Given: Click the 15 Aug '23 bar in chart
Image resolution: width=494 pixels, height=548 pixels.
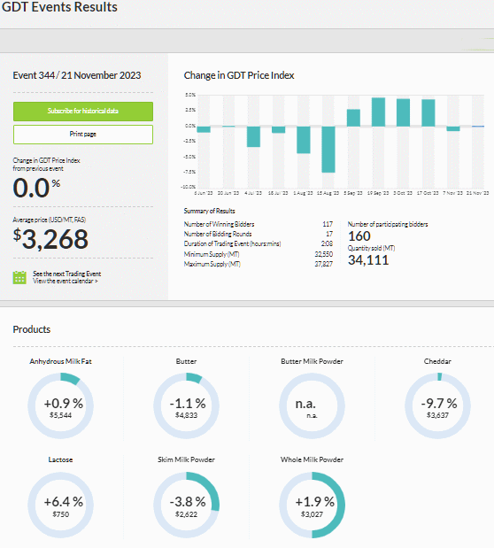Looking at the screenshot, I should click(x=328, y=150).
